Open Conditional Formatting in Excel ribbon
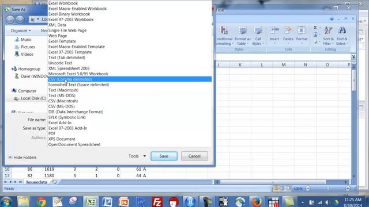369x207 pixels. coord(224,36)
